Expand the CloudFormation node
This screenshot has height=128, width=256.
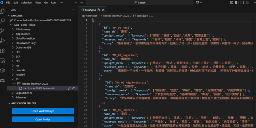point(13,38)
